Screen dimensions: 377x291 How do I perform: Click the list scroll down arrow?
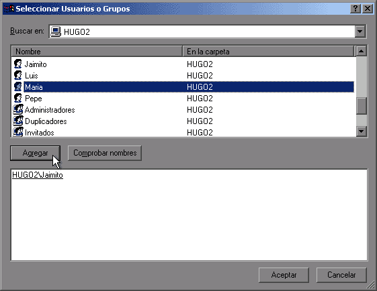[361, 131]
